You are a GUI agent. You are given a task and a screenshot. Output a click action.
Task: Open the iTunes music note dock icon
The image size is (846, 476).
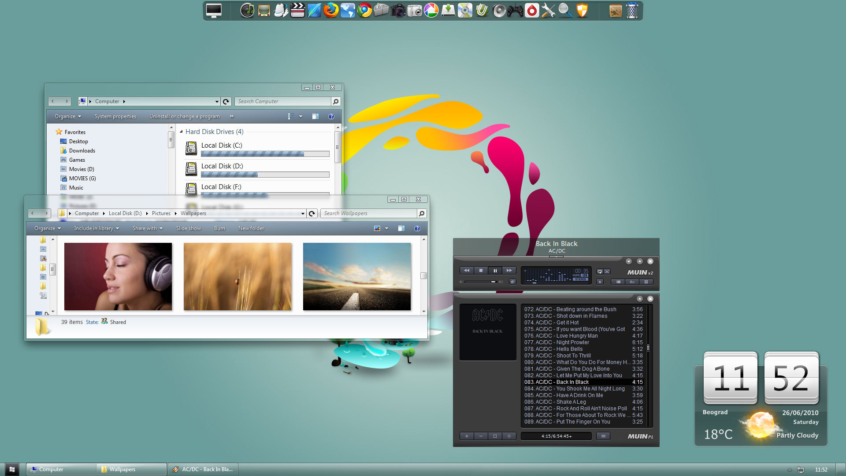click(247, 10)
